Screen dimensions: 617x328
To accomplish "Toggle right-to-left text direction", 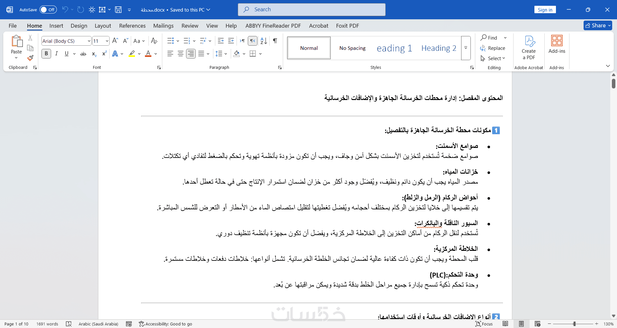I will point(253,41).
